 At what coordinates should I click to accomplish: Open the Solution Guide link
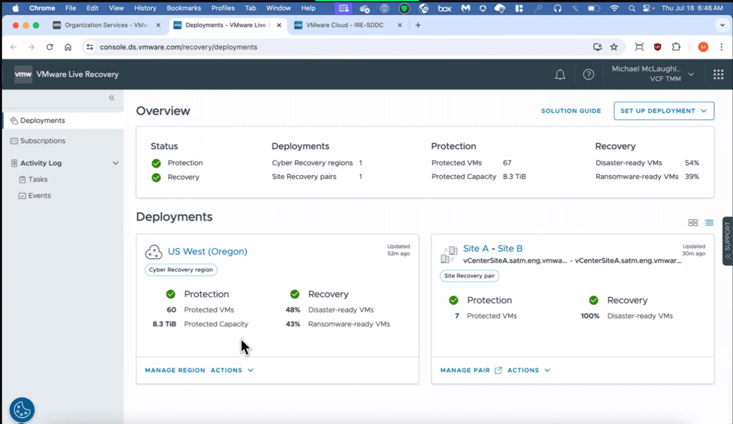[571, 111]
